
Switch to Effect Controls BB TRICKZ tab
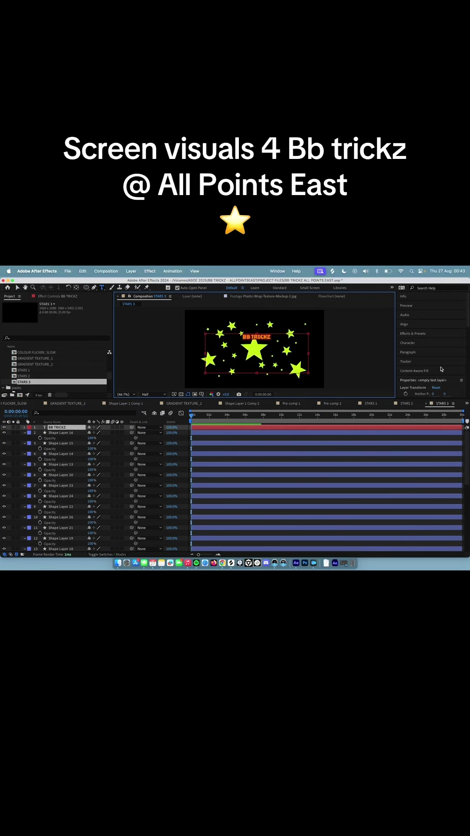coord(57,296)
